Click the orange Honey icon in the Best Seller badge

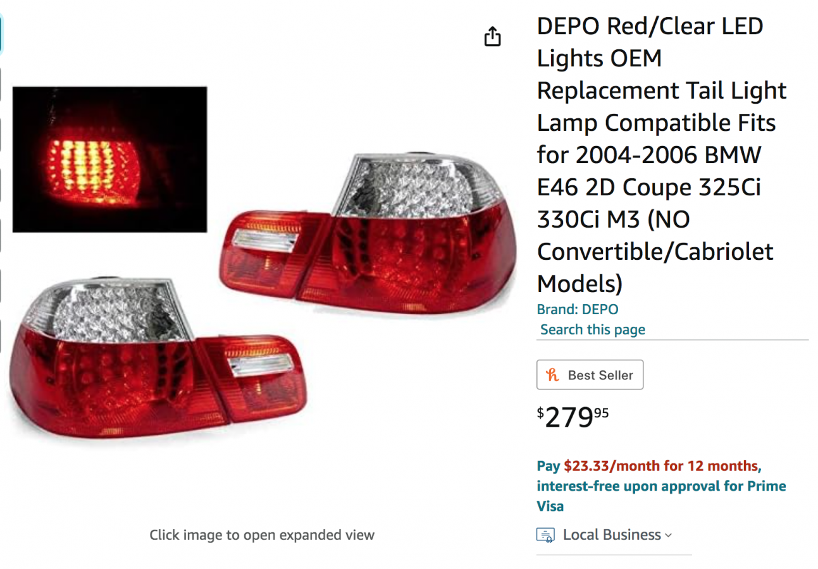point(553,375)
